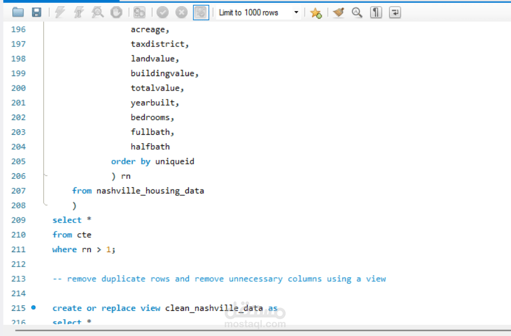Click nashville_housing_data table name

pyautogui.click(x=150, y=191)
